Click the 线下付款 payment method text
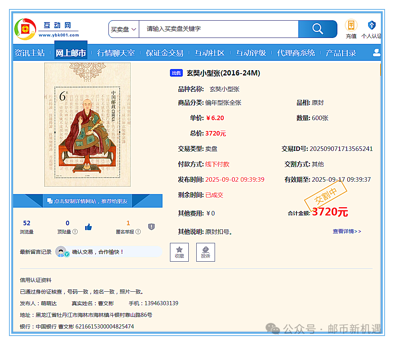 coord(217,164)
